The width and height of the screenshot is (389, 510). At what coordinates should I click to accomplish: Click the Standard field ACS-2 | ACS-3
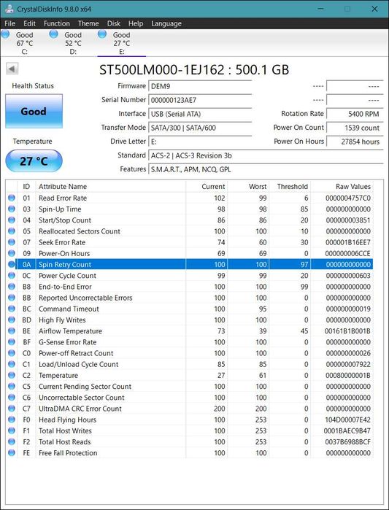tap(266, 155)
